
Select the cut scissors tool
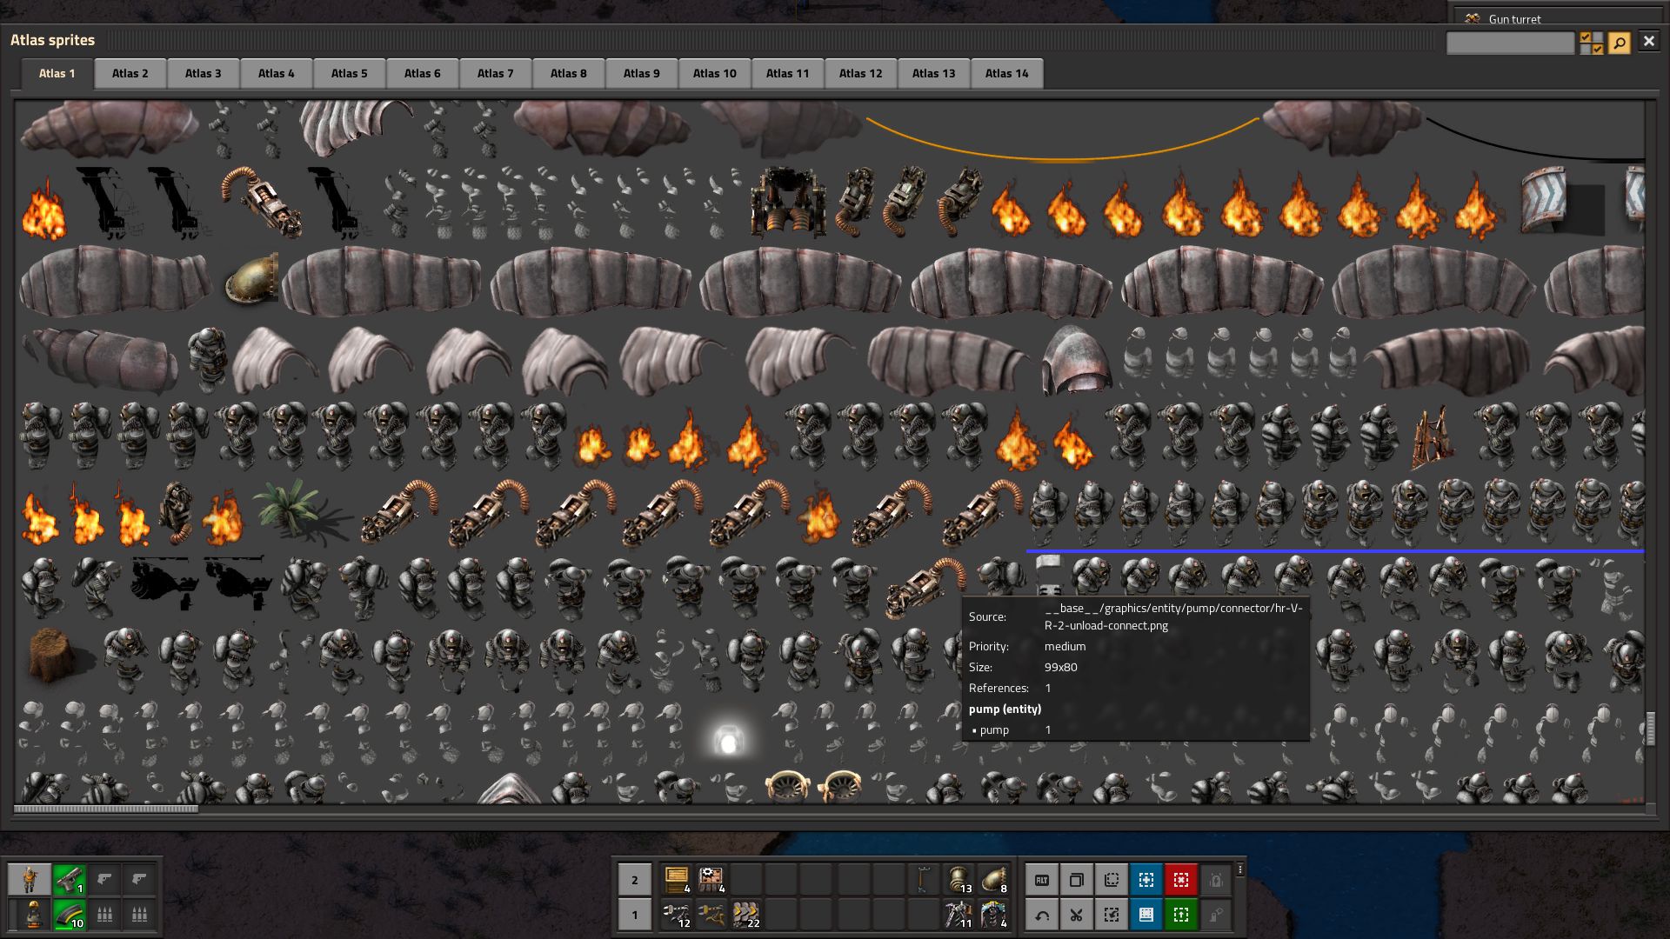(1077, 915)
